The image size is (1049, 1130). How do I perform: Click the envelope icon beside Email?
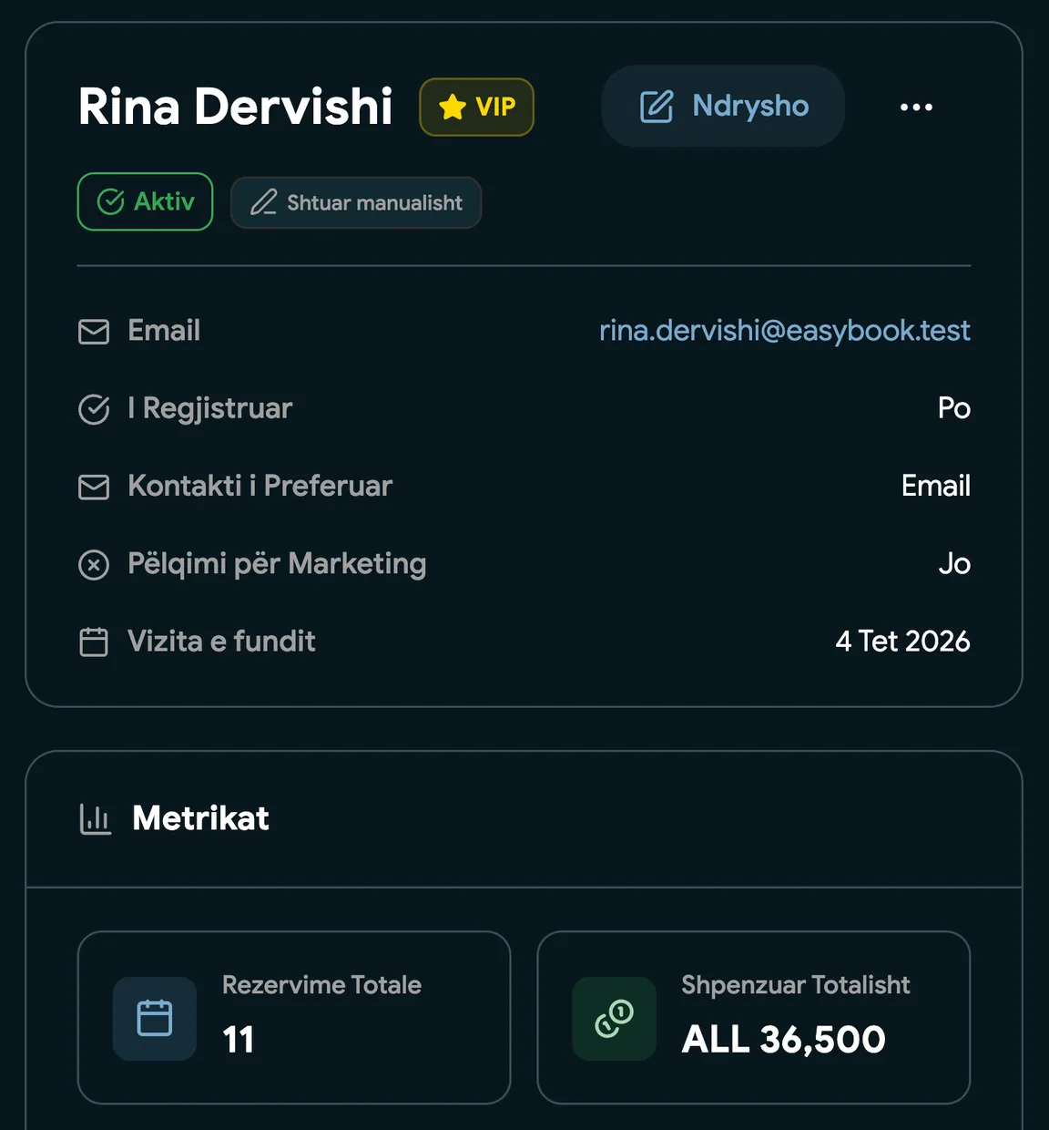(94, 331)
